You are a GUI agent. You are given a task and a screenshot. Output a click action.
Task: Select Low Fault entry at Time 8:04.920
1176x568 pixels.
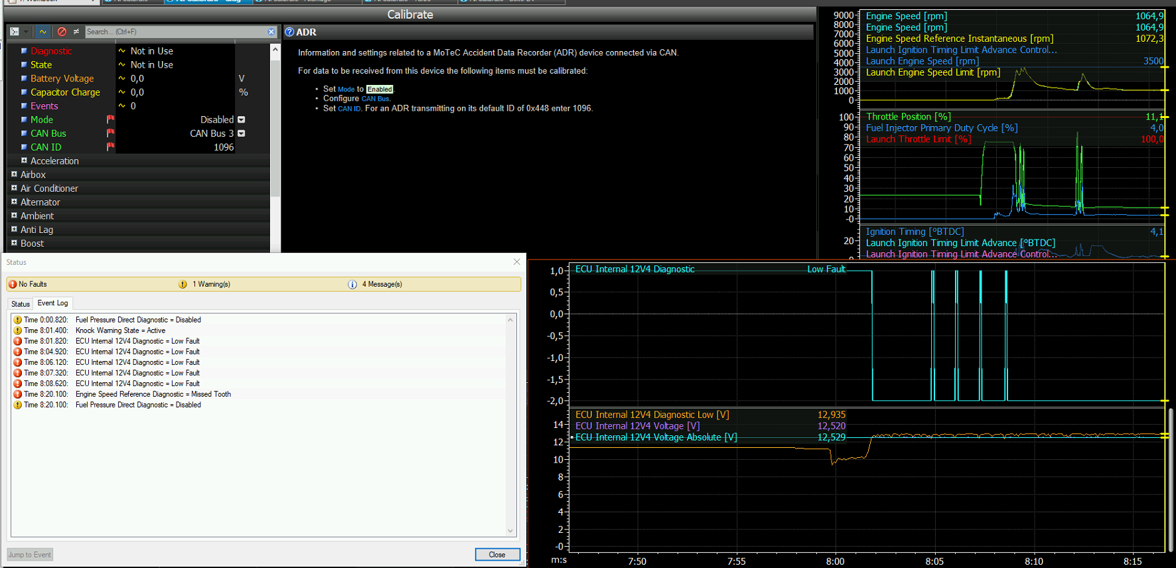pyautogui.click(x=257, y=352)
